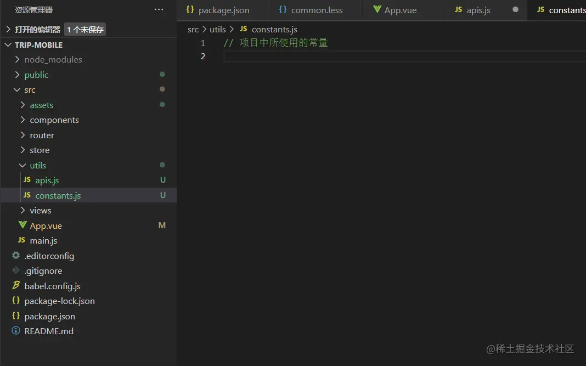This screenshot has height=366, width=586.
Task: Place cursor on empty editor line 2
Action: click(405, 57)
